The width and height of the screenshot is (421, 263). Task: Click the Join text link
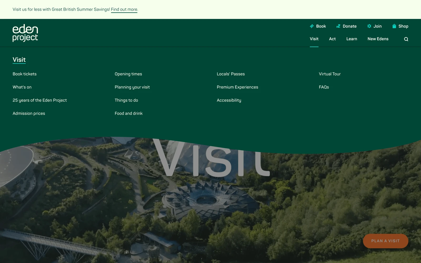point(377,26)
